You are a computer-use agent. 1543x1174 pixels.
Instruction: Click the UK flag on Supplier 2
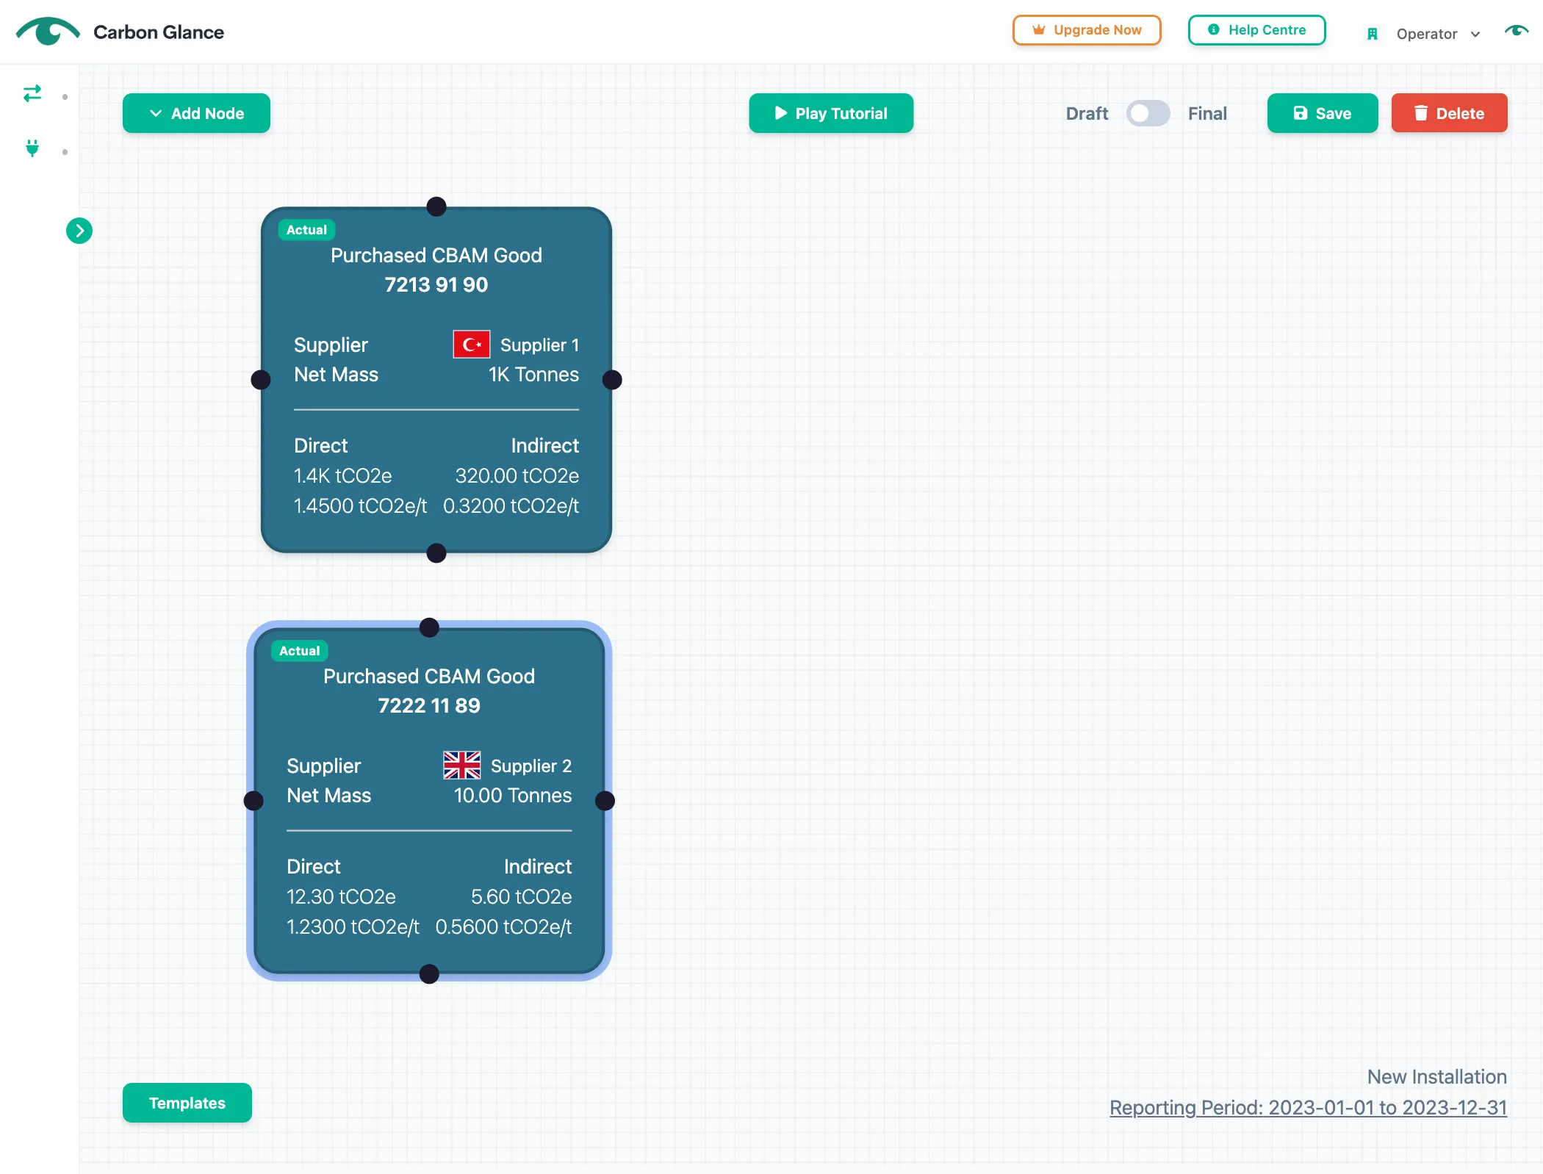(x=462, y=765)
